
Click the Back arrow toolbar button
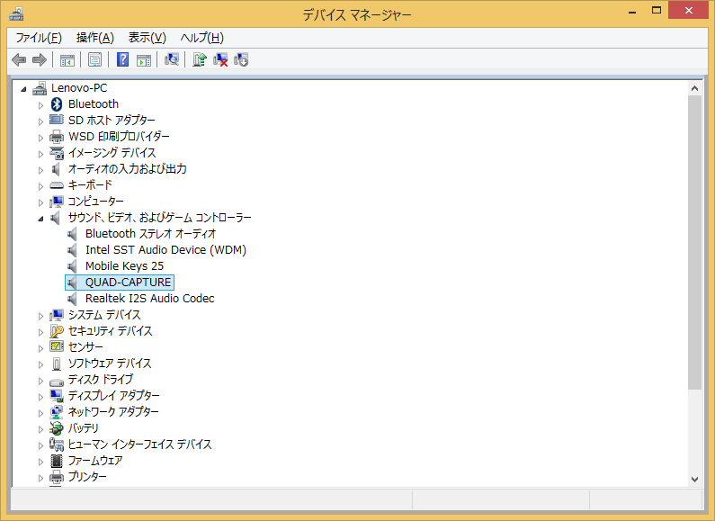pos(19,59)
